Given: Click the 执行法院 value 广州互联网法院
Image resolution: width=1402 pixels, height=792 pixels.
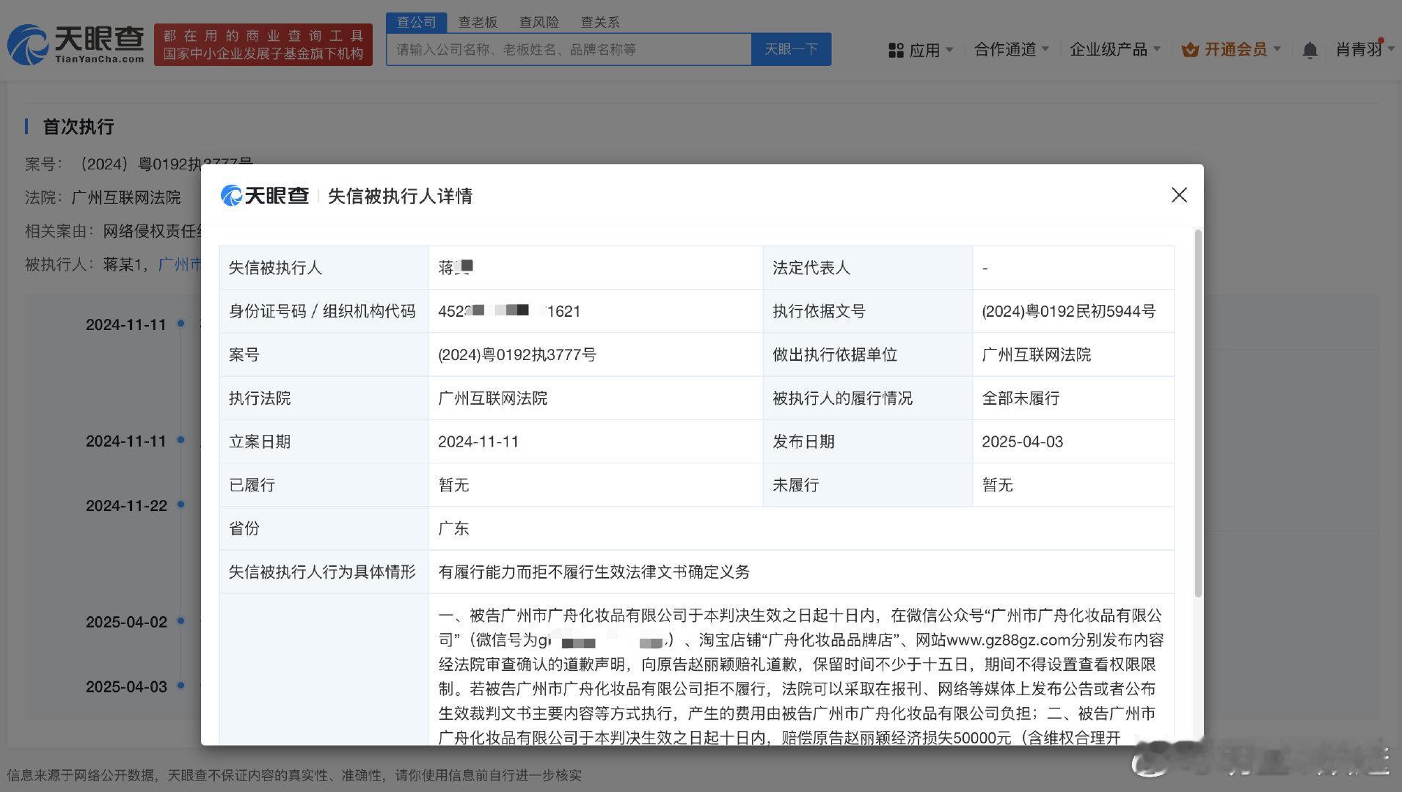Looking at the screenshot, I should tap(492, 397).
